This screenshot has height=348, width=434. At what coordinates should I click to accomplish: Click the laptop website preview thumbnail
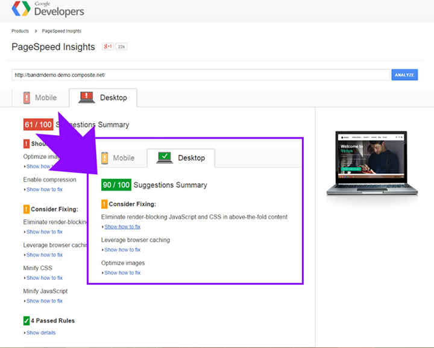(367, 162)
